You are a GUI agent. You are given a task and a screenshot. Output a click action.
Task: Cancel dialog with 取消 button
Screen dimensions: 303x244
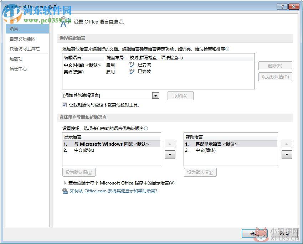284,234
